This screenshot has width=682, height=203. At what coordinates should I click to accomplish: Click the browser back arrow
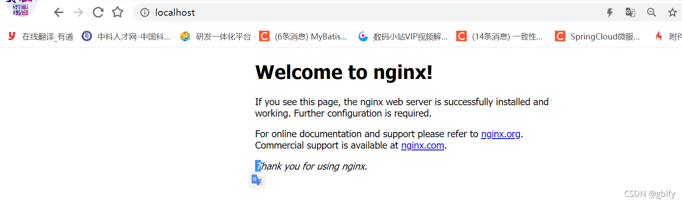point(59,13)
